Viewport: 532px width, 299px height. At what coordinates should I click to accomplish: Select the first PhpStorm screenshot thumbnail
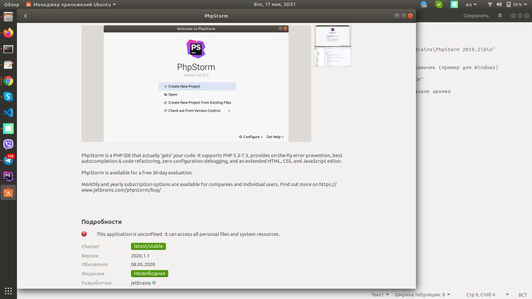(x=332, y=36)
